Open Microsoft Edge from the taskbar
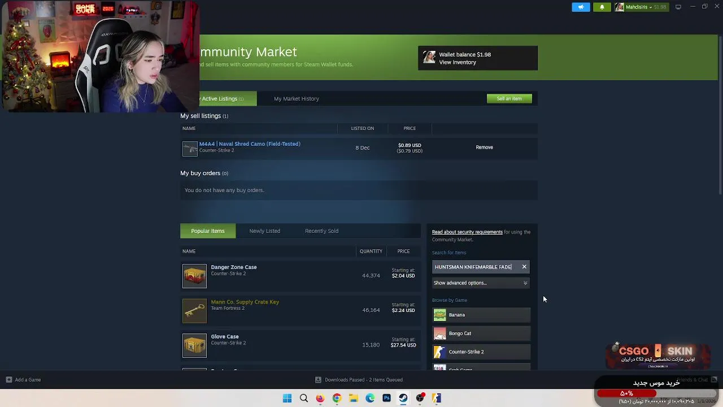The height and width of the screenshot is (407, 723). 370,398
